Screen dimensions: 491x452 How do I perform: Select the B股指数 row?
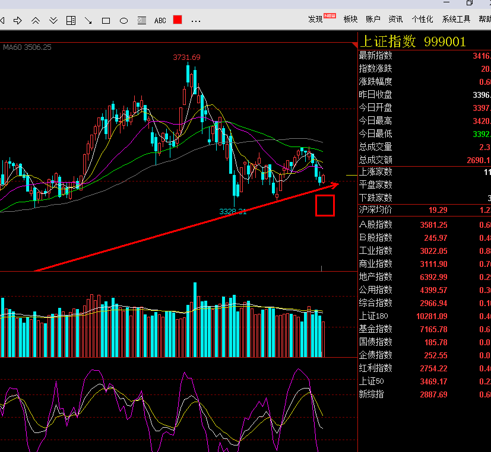pos(425,238)
